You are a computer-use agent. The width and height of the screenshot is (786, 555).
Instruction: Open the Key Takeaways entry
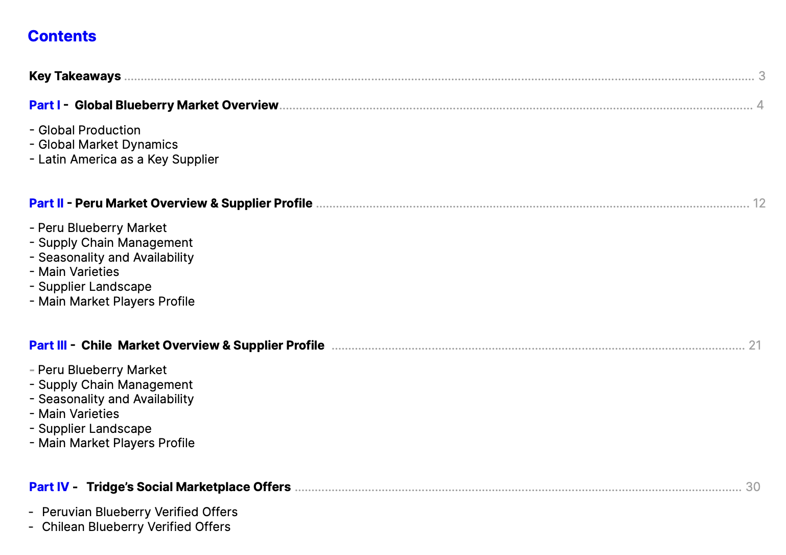click(x=75, y=76)
